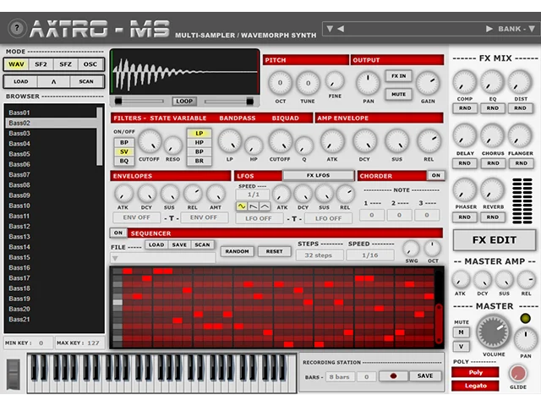Select OSC mode tab

click(90, 64)
